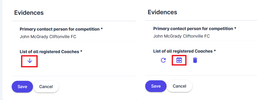This screenshot has height=100, width=259.
Task: Click the asterisk after competition in the right panel
Action: [x=235, y=28]
